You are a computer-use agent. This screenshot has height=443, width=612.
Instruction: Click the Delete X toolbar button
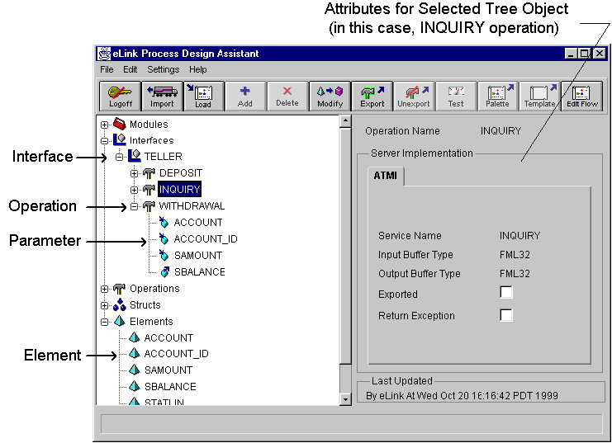coord(287,97)
